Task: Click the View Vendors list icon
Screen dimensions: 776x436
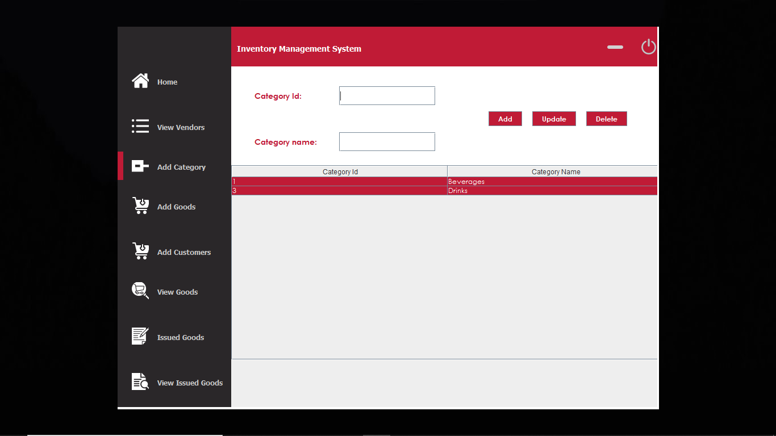Action: pos(140,126)
